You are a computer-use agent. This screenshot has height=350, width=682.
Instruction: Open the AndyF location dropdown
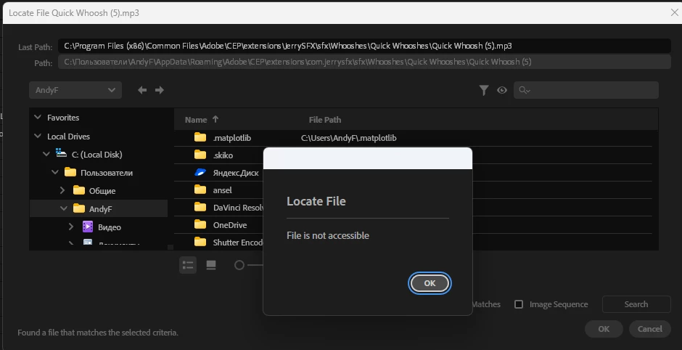75,90
